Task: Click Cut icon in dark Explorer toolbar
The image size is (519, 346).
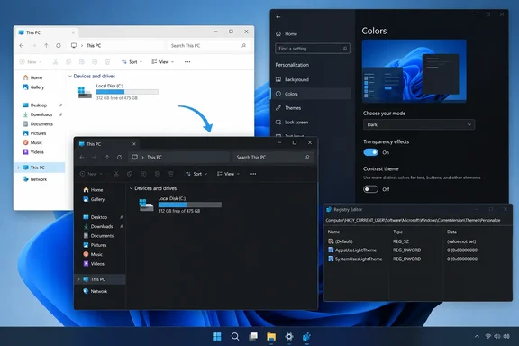Action: pyautogui.click(x=116, y=174)
